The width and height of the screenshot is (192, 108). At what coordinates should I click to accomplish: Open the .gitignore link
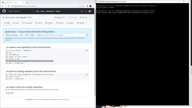click(x=8, y=40)
